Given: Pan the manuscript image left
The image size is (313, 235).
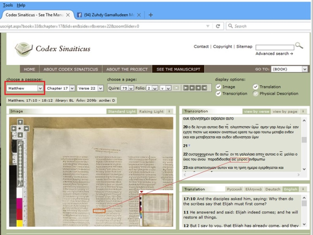Looking at the screenshot, I should pyautogui.click(x=14, y=128).
